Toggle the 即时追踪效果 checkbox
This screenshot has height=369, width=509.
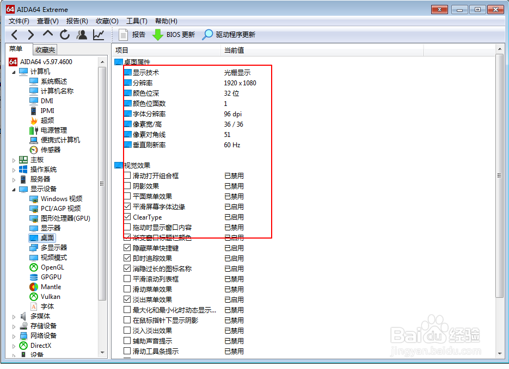point(127,258)
